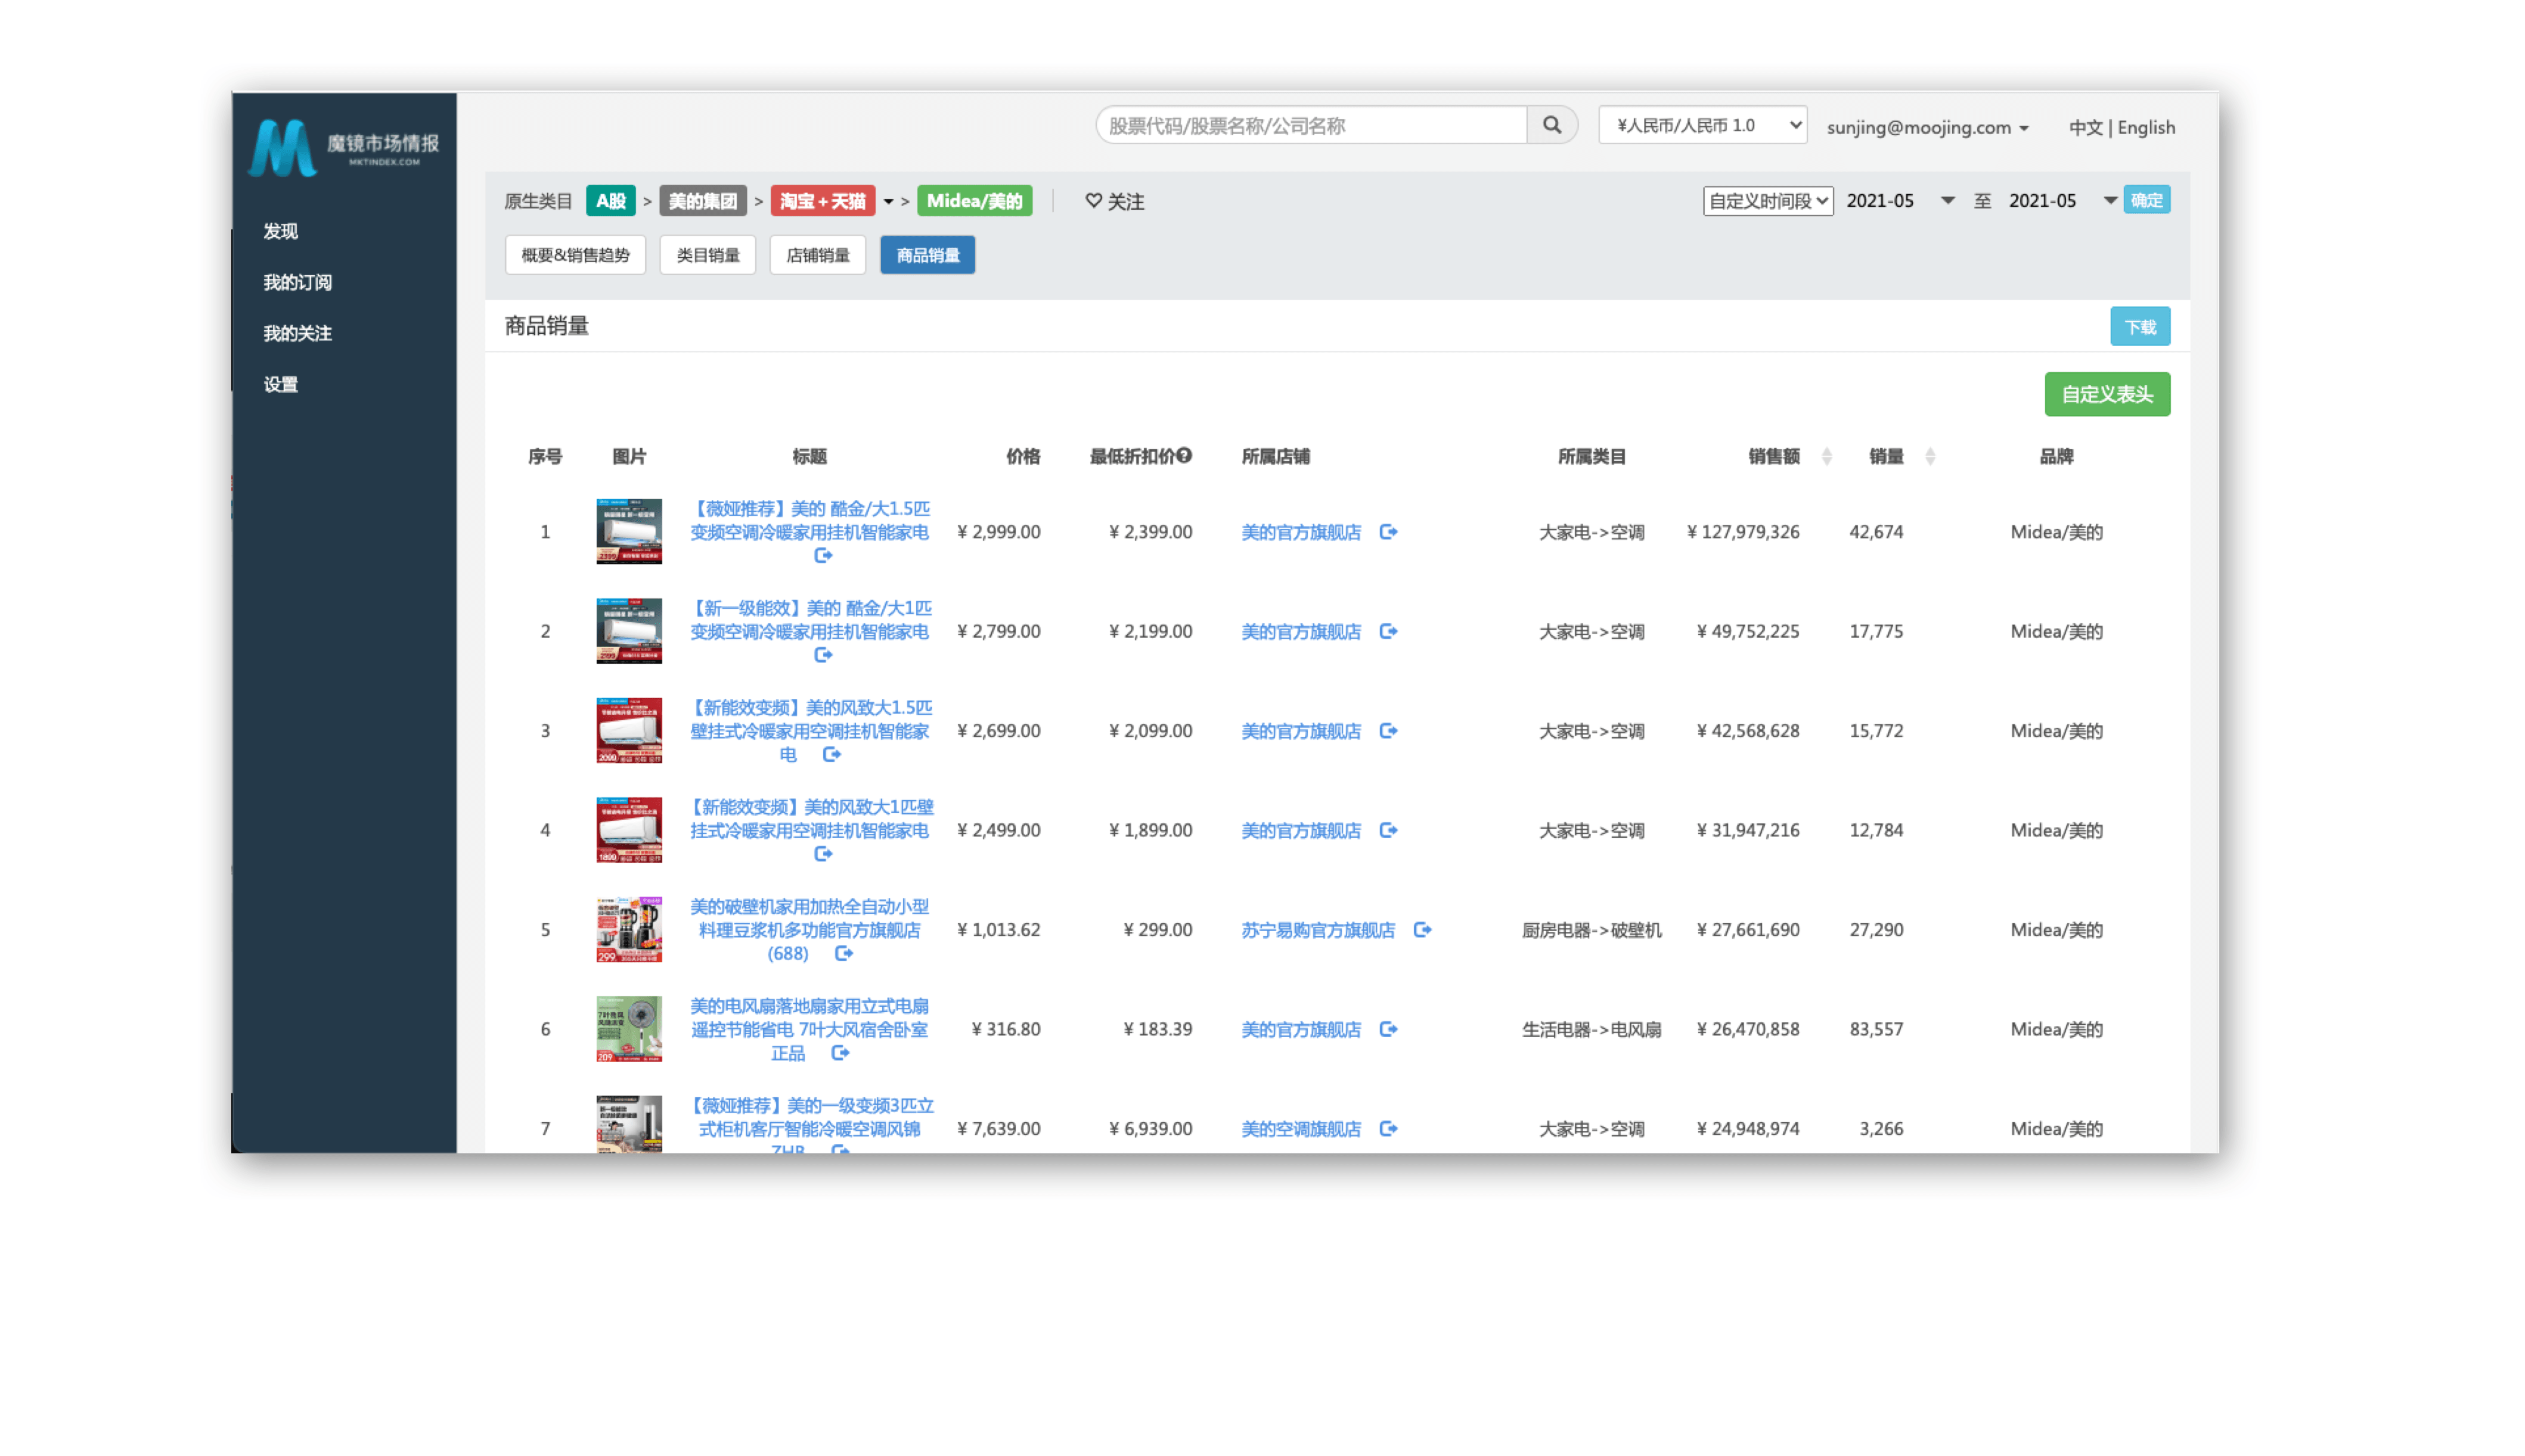Click the 魔镜市场情报 logo
This screenshot has width=2525, height=1456.
[x=343, y=148]
